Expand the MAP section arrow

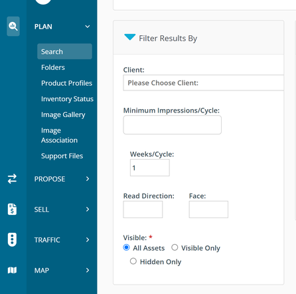pos(88,270)
